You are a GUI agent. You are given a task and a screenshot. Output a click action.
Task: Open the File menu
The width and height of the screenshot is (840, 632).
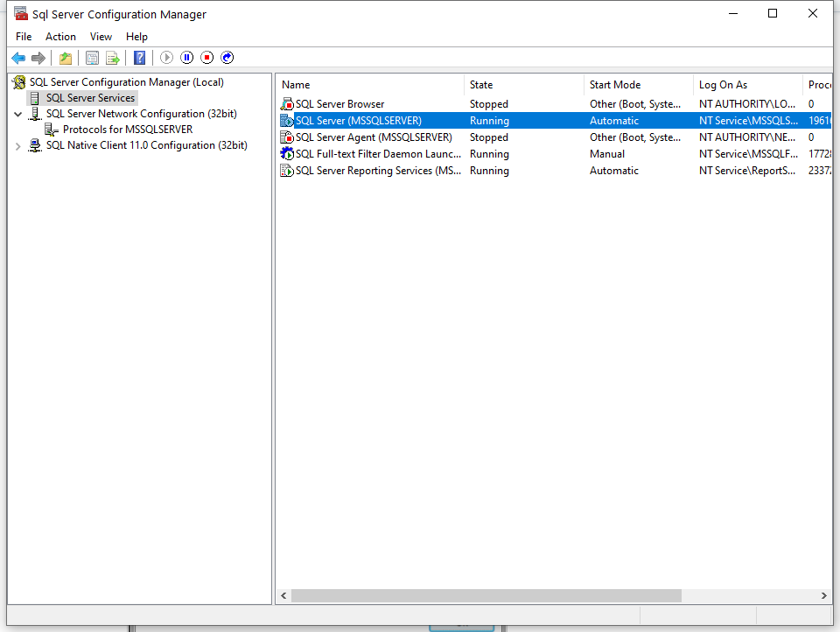tap(24, 37)
